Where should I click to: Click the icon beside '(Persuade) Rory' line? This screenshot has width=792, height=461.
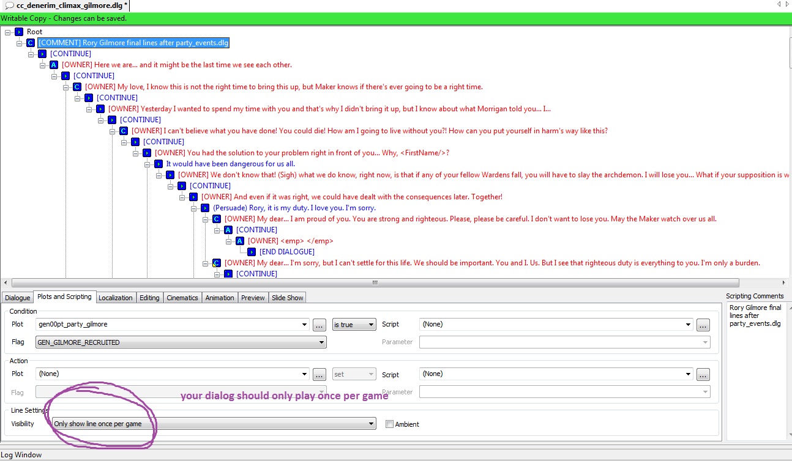click(205, 208)
